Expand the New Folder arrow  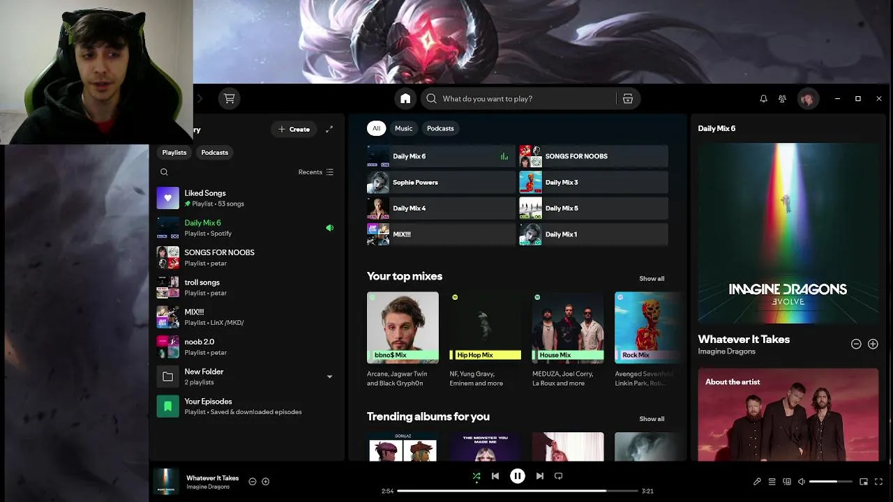(329, 376)
